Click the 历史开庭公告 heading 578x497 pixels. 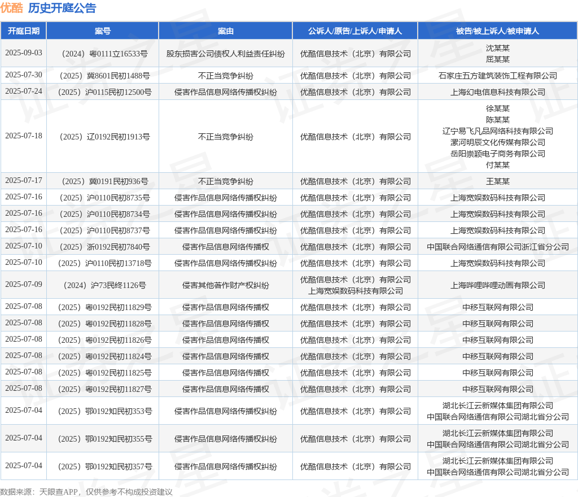pos(62,8)
